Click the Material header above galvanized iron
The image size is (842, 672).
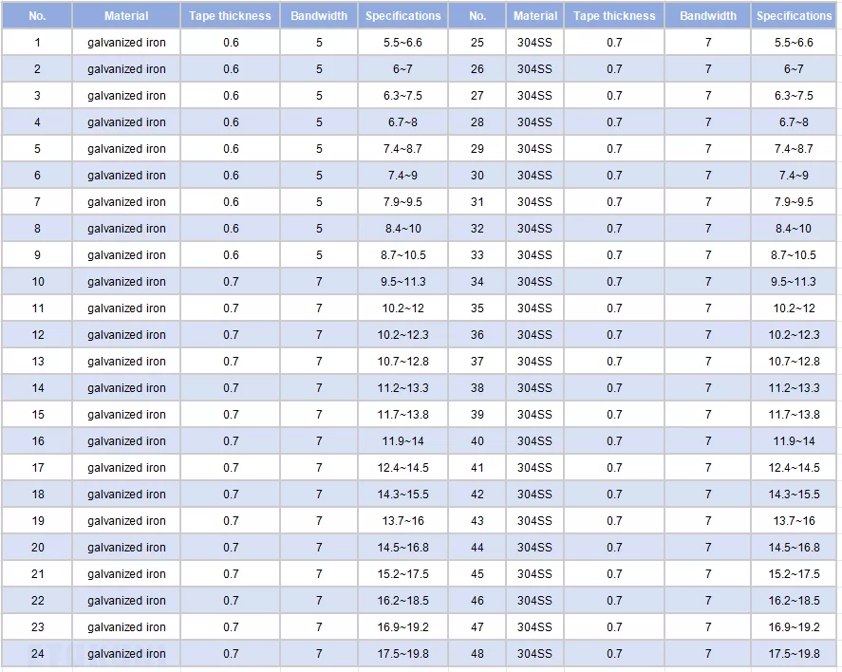126,16
